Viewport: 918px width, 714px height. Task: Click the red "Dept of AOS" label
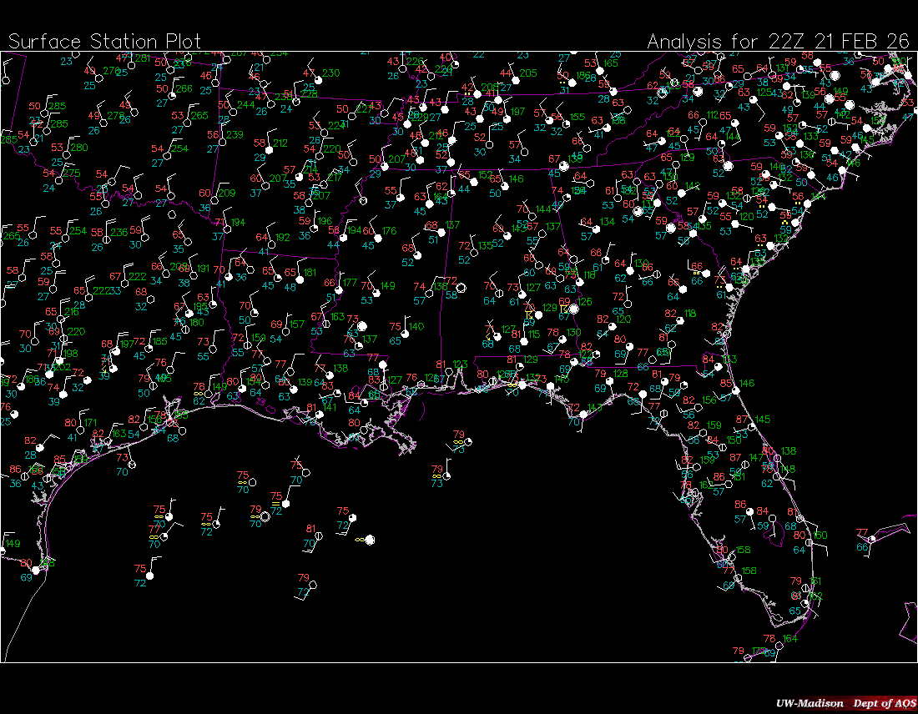883,703
